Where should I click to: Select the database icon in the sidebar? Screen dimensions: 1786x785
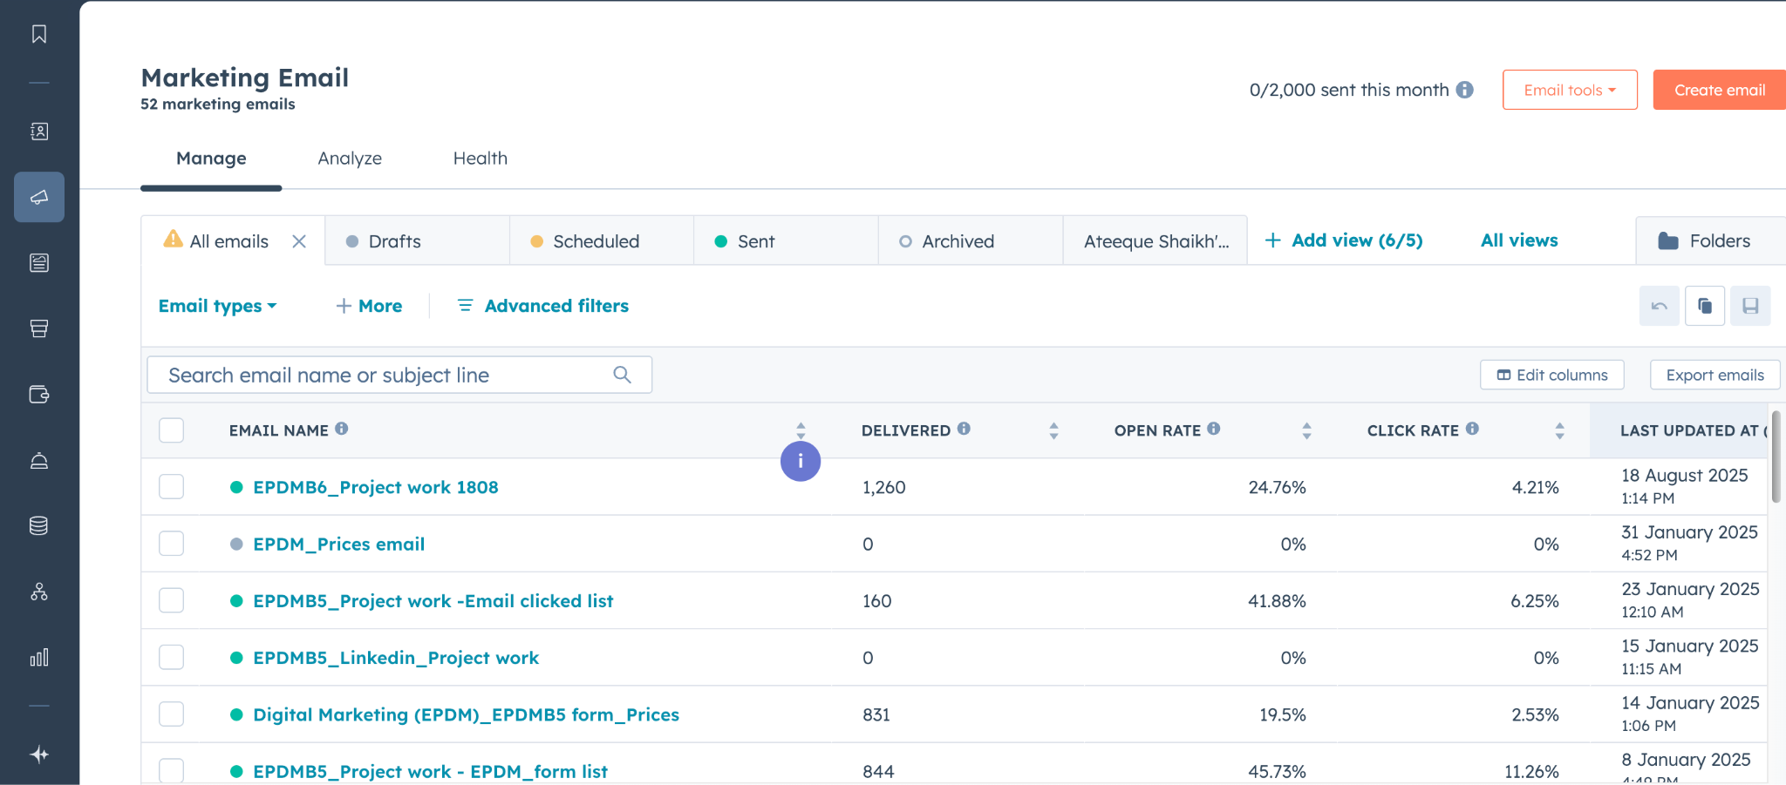(x=39, y=525)
